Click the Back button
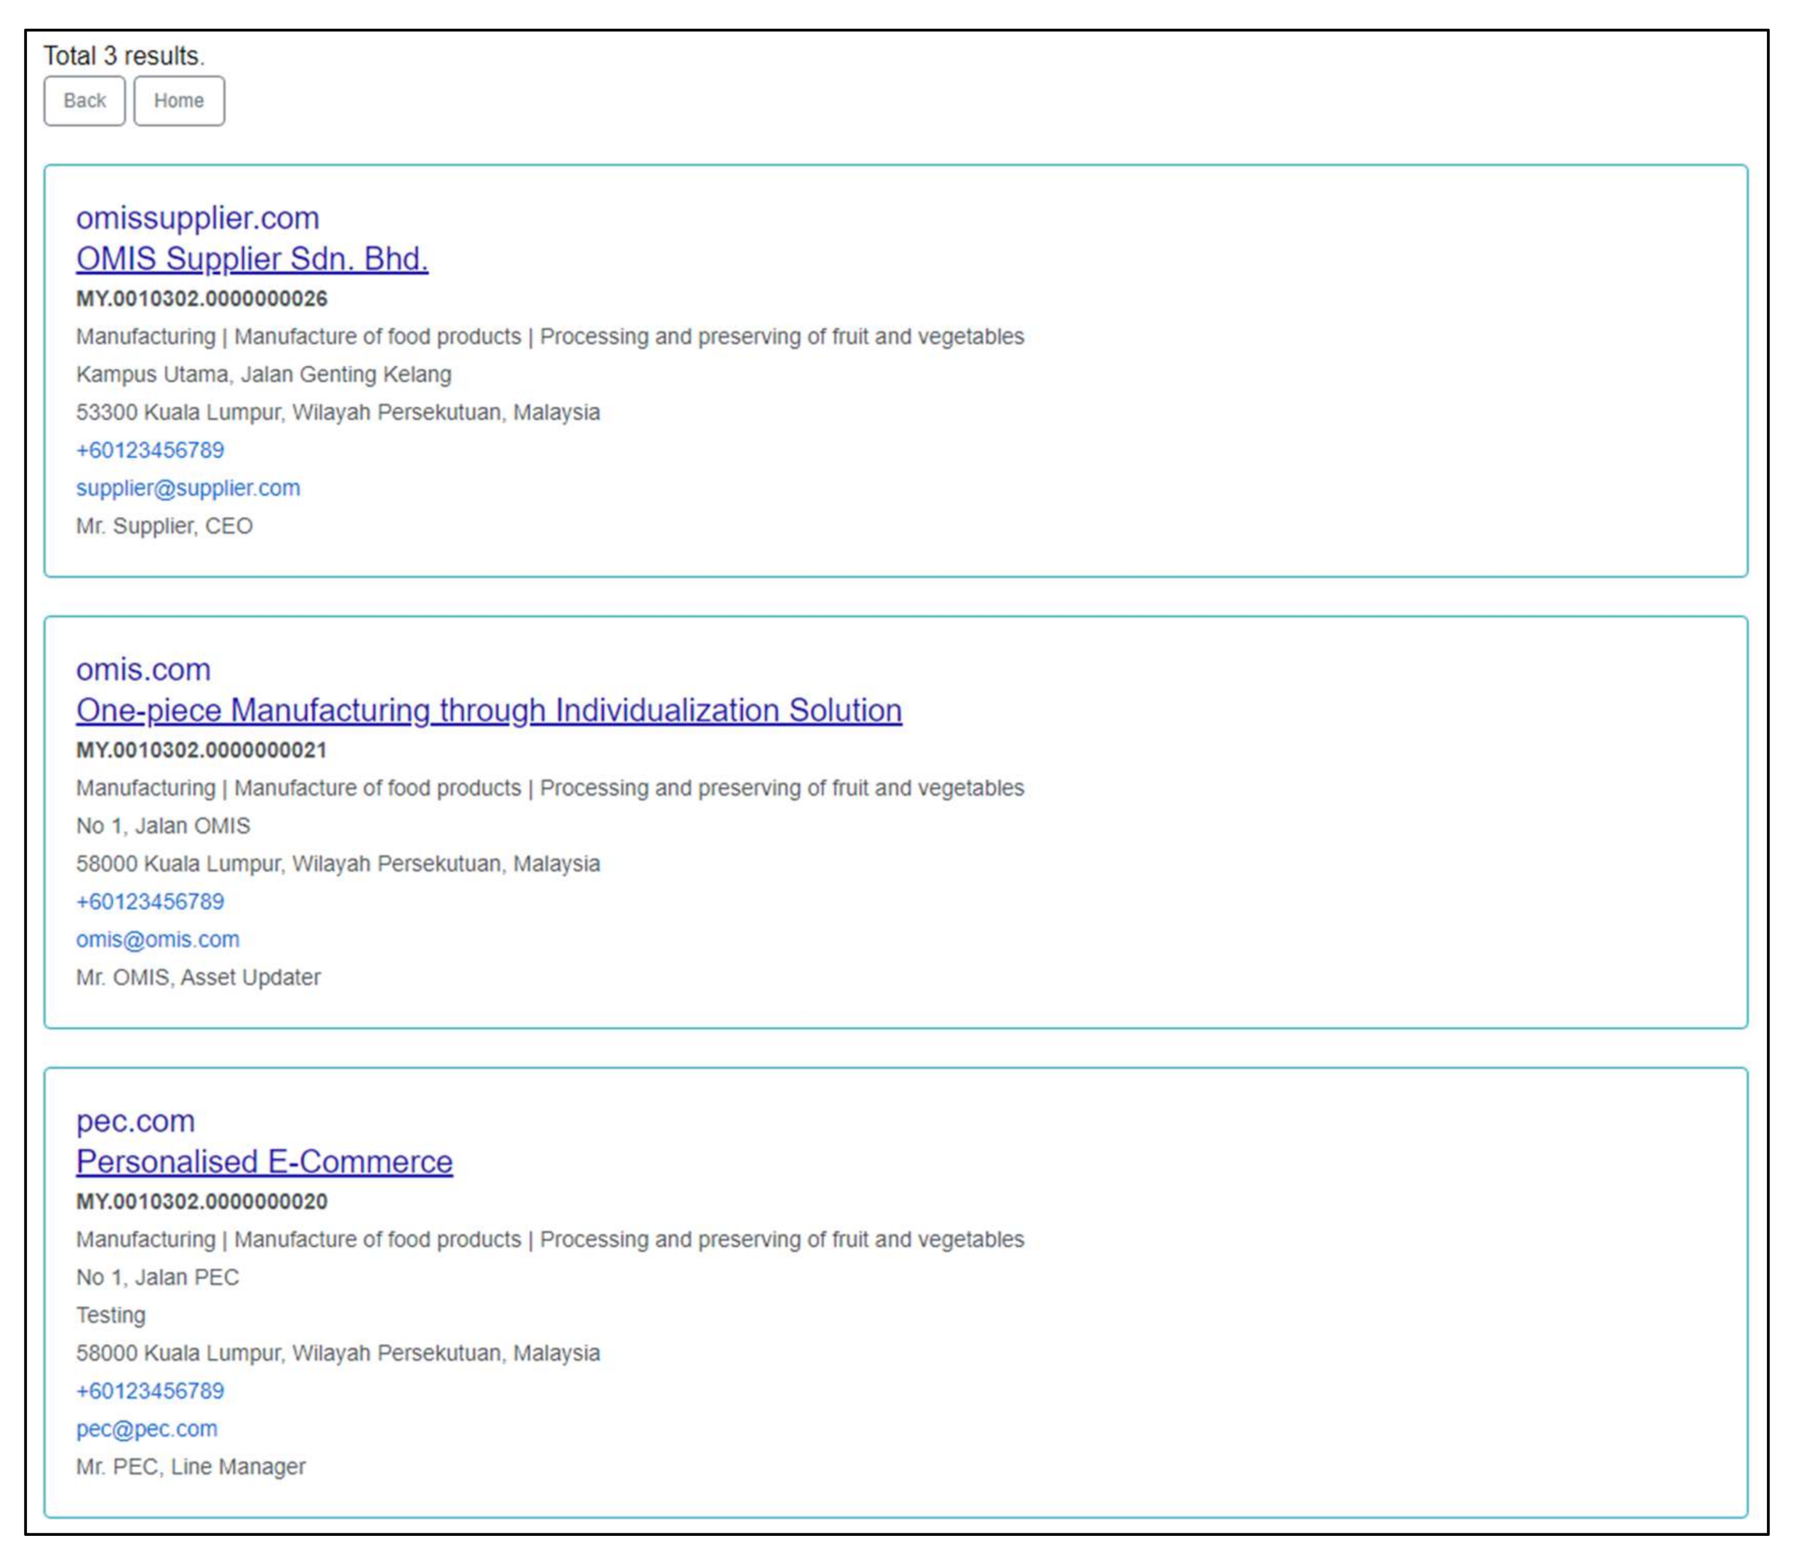The width and height of the screenshot is (1799, 1562). click(84, 101)
